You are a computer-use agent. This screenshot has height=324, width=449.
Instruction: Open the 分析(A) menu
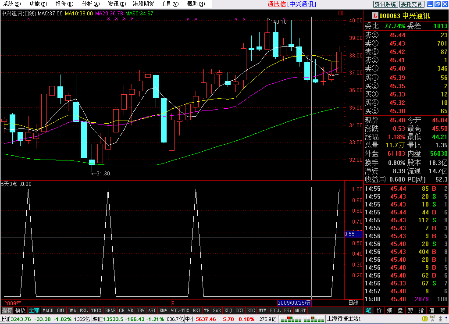coord(90,4)
